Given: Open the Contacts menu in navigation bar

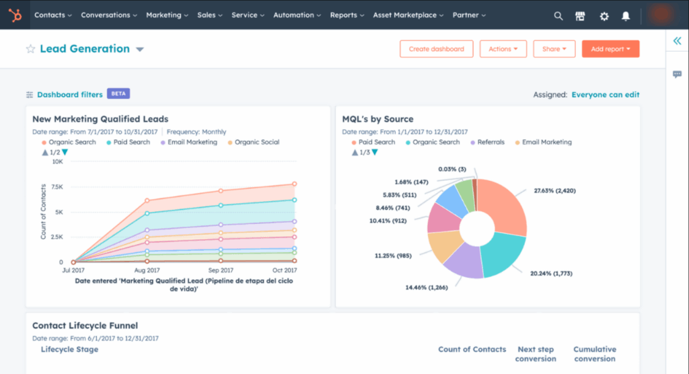Looking at the screenshot, I should point(53,15).
